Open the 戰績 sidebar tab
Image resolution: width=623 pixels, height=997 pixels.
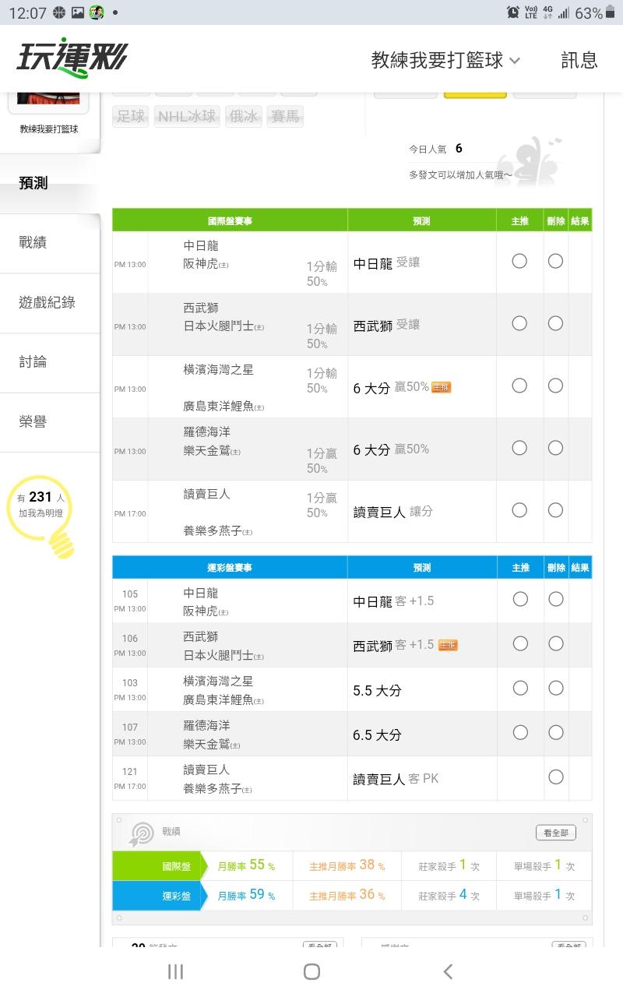click(x=33, y=243)
